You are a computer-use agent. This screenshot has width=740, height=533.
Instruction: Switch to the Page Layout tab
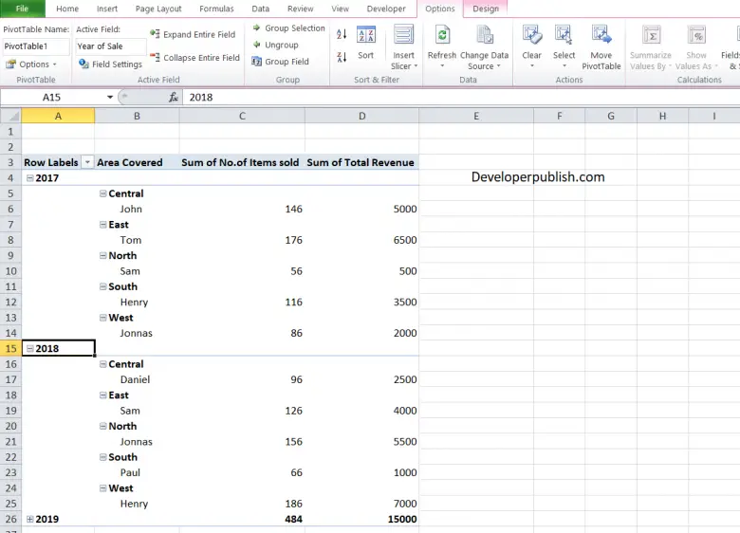tap(158, 9)
